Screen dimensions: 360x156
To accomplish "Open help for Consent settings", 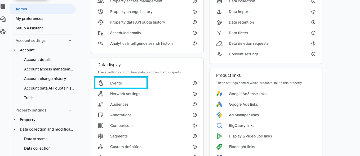I will point(313,54).
